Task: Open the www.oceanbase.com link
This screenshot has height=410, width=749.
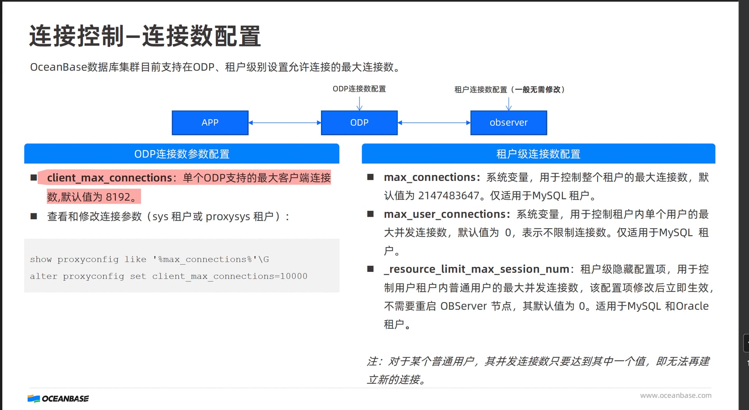Action: click(x=676, y=395)
